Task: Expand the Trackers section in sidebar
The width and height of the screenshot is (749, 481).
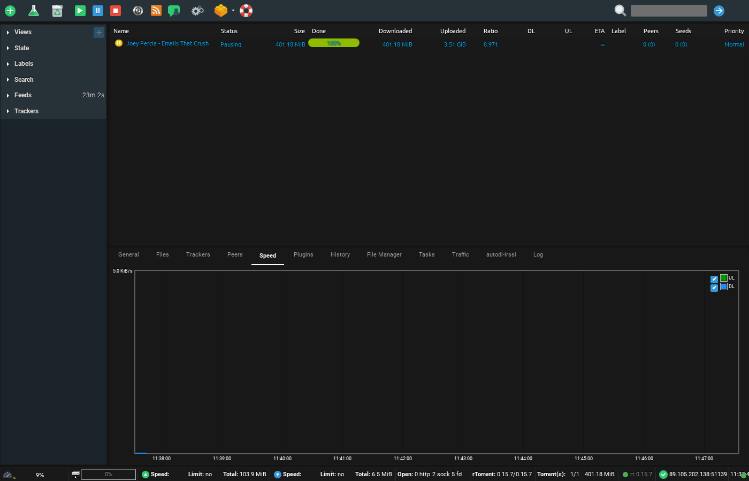Action: coord(27,111)
